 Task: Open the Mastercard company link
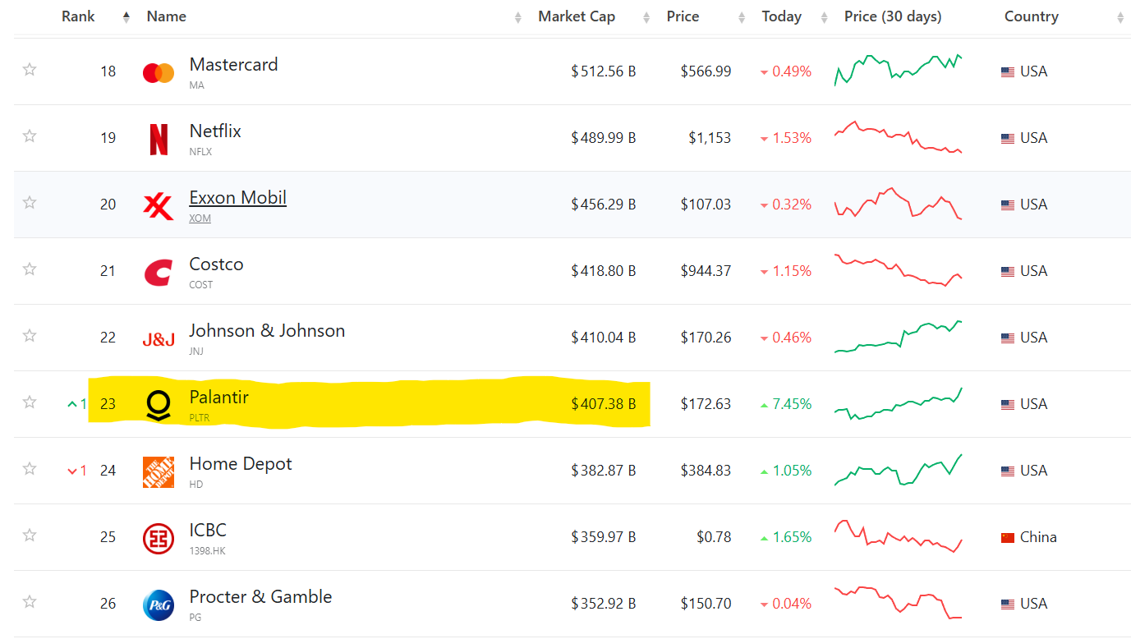(x=234, y=64)
